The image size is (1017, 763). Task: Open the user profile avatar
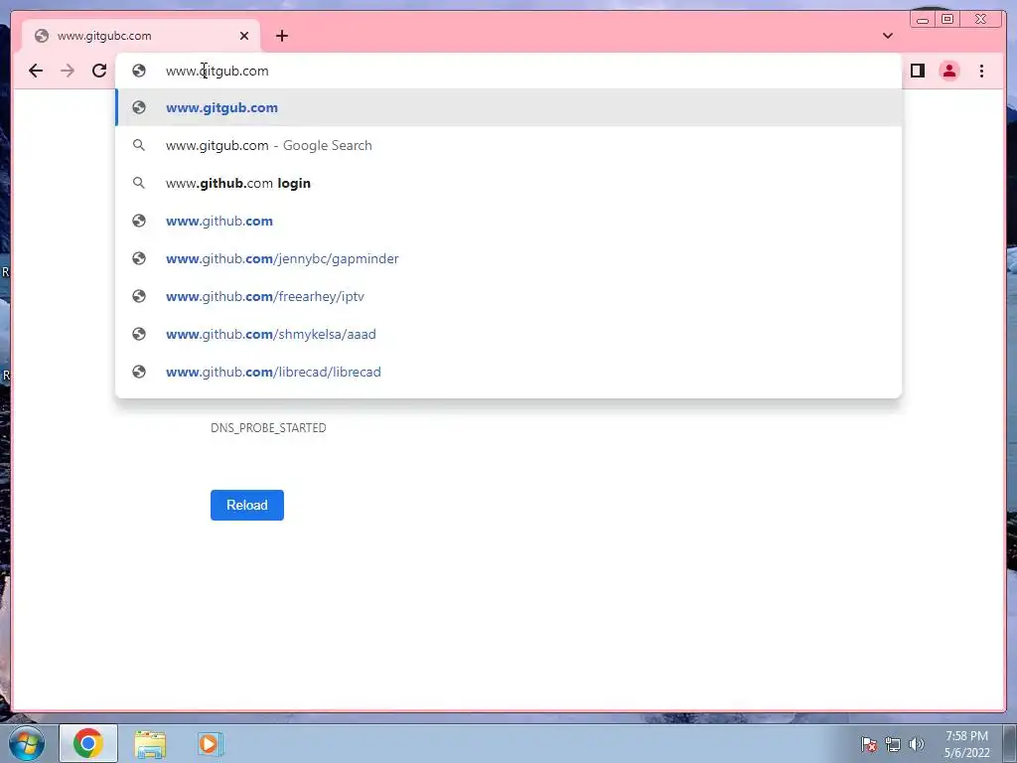point(948,71)
